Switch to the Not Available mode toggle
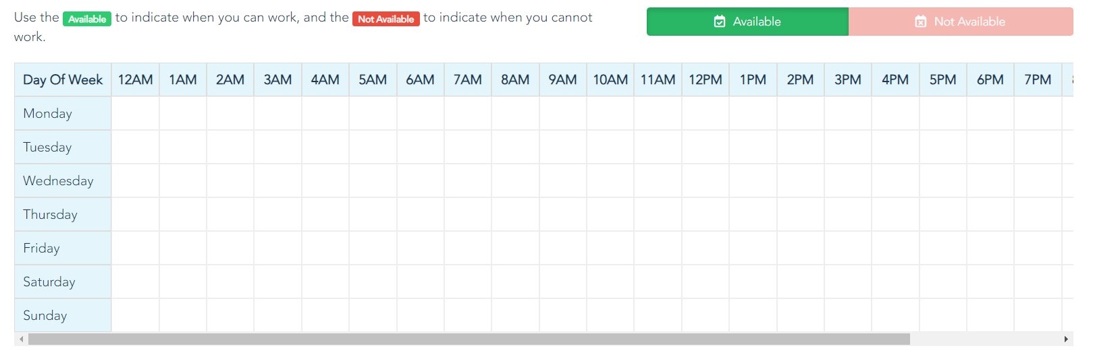This screenshot has width=1093, height=363. click(x=961, y=22)
